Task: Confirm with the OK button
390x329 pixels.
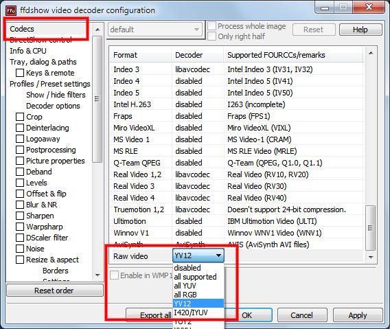Action: coord(248,315)
